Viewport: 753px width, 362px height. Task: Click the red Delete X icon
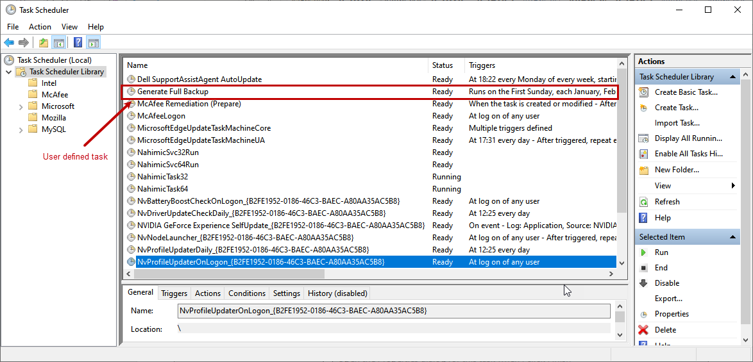click(643, 330)
